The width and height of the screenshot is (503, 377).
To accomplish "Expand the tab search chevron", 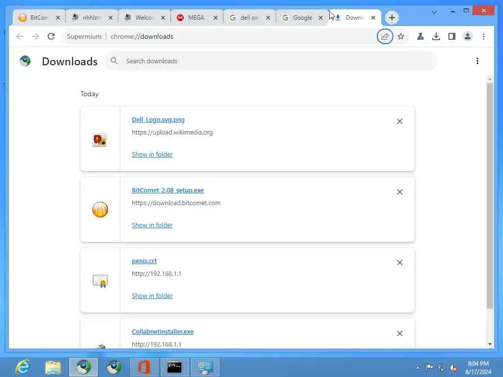I will pyautogui.click(x=434, y=12).
